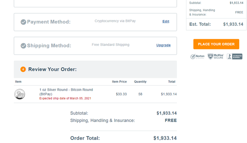Click the orange step 4 badge
The image size is (247, 143).
tap(23, 69)
